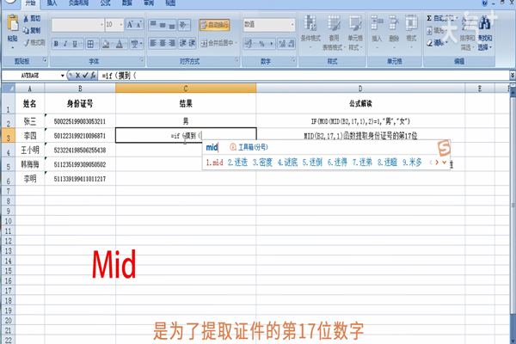The width and height of the screenshot is (516, 344).
Task: Open the Name Box dropdown arrow
Action: (62, 76)
